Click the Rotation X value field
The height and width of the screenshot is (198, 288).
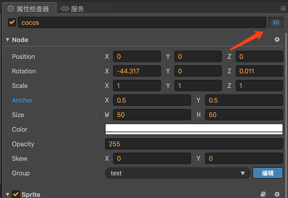(x=136, y=71)
